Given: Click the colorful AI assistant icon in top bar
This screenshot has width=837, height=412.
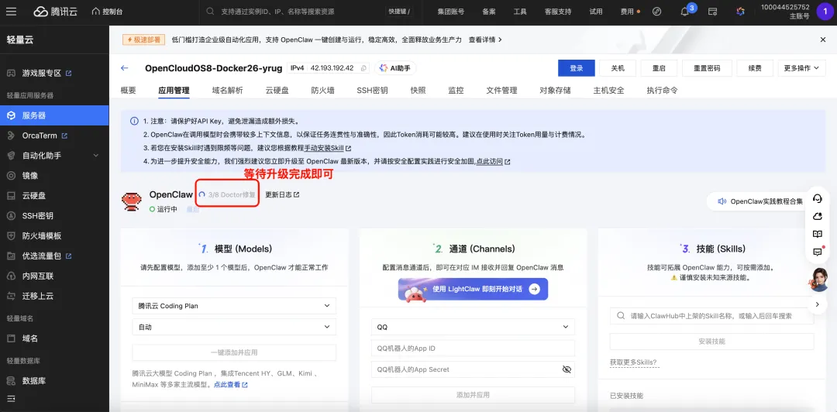Looking at the screenshot, I should click(740, 11).
